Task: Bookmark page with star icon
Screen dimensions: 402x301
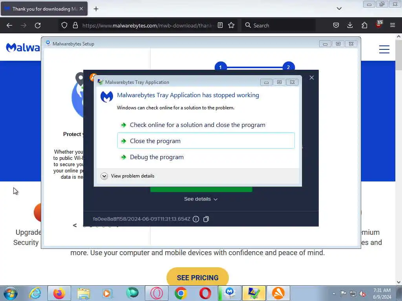Action: [231, 25]
